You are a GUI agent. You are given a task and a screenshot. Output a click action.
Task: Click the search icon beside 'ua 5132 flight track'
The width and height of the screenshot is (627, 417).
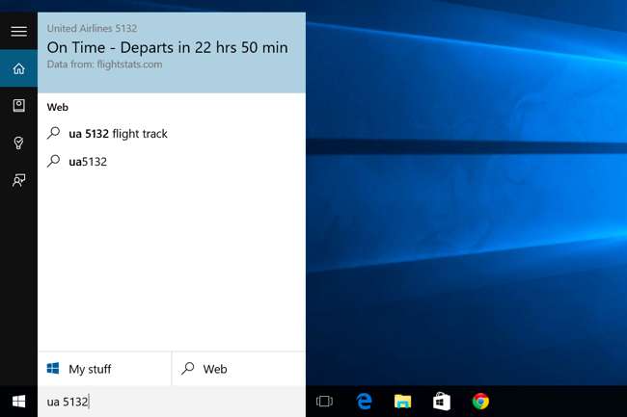tap(53, 133)
